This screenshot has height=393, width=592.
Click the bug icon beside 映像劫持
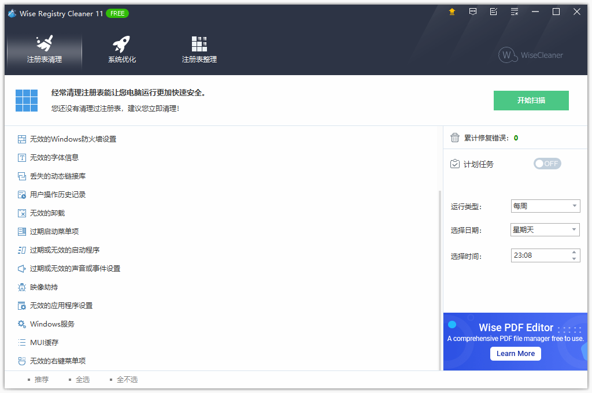pos(22,287)
